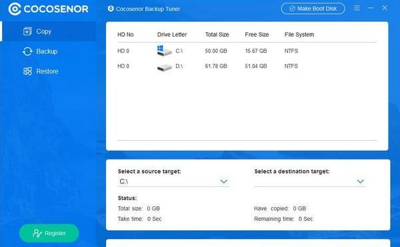
Task: Click the D:\ drive letter text
Action: [x=179, y=66]
